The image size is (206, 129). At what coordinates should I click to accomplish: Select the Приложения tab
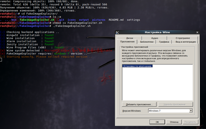click(x=127, y=42)
